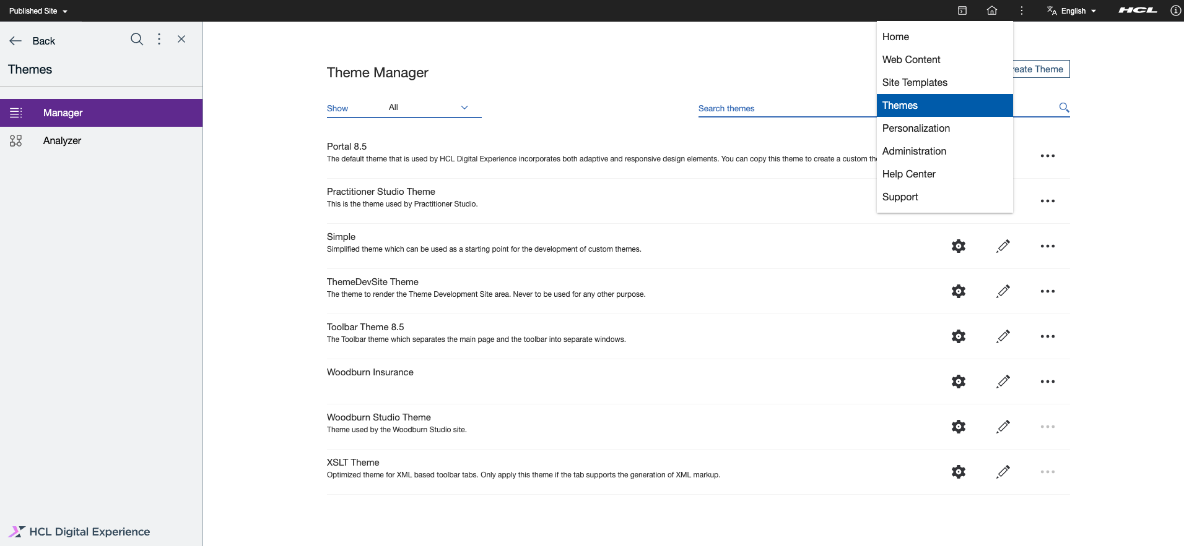
Task: Choose Home from navigation menu
Action: [x=945, y=36]
